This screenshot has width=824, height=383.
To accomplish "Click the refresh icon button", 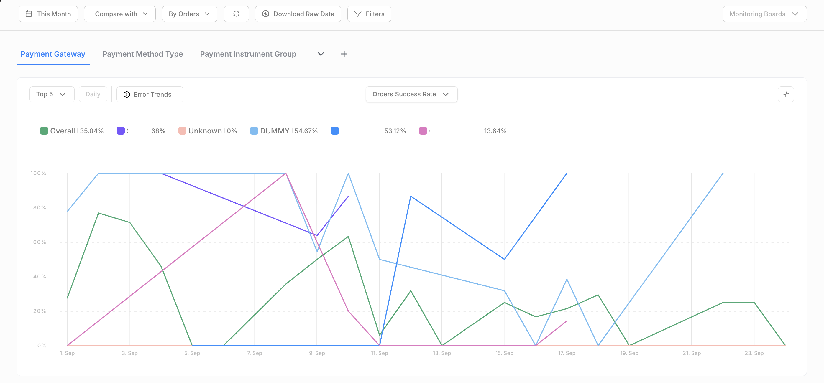I will [236, 14].
